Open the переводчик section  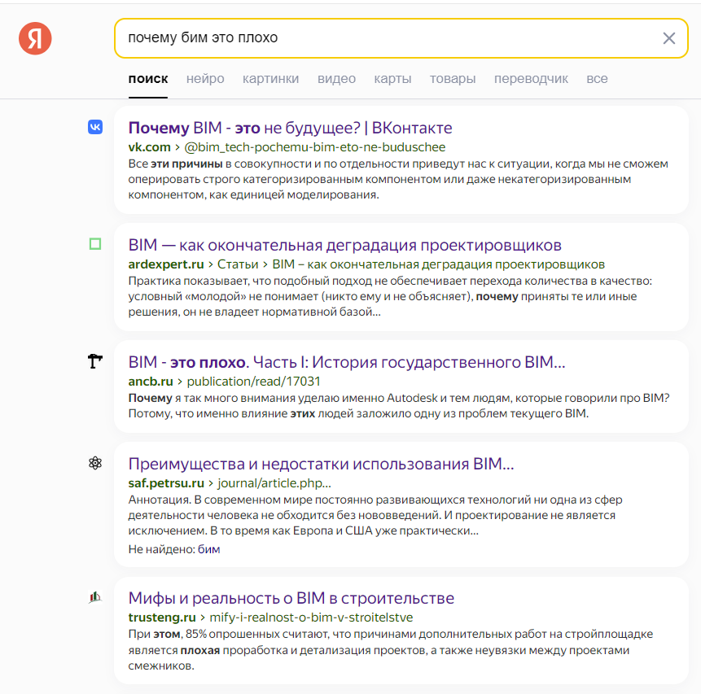click(530, 78)
